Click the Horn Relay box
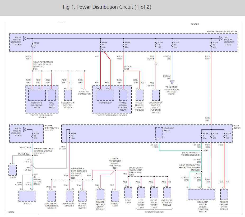 (105, 95)
